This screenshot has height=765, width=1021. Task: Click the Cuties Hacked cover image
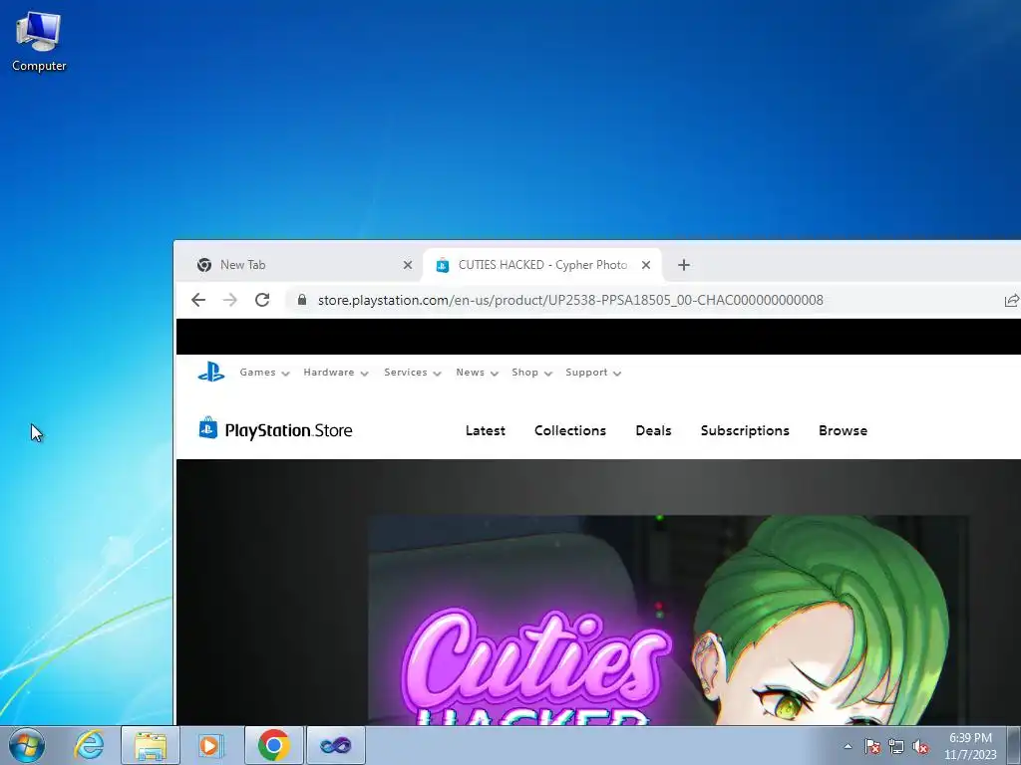tap(668, 620)
